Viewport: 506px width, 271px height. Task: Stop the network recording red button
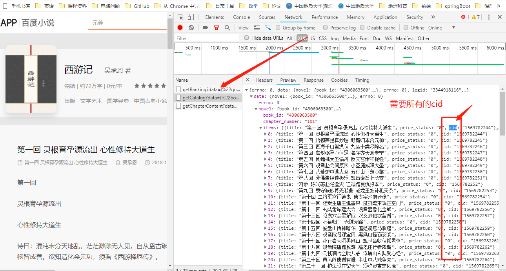pos(180,27)
